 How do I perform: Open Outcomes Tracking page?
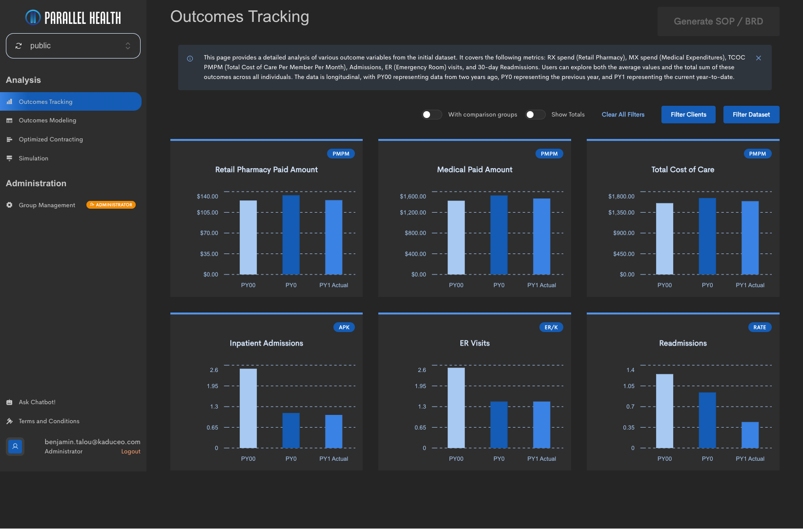[x=71, y=101]
